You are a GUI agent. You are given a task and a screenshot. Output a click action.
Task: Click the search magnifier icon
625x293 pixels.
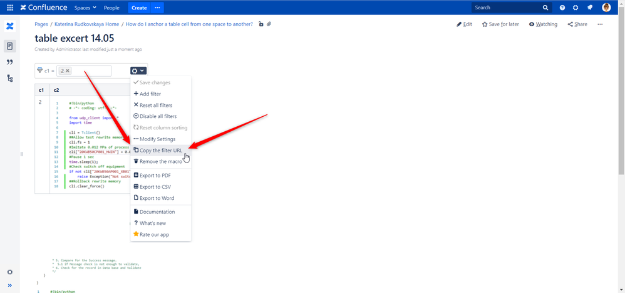[x=545, y=7]
